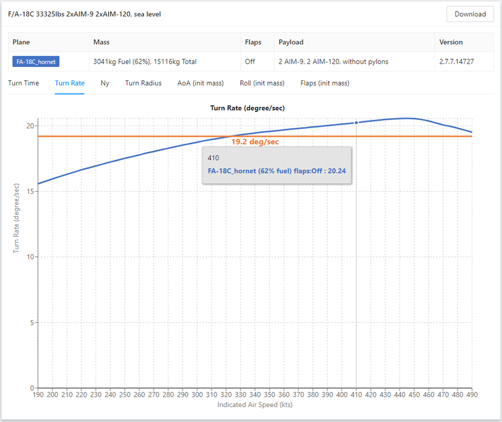Switch to the Ny tab
Image resolution: width=502 pixels, height=422 pixels.
105,83
